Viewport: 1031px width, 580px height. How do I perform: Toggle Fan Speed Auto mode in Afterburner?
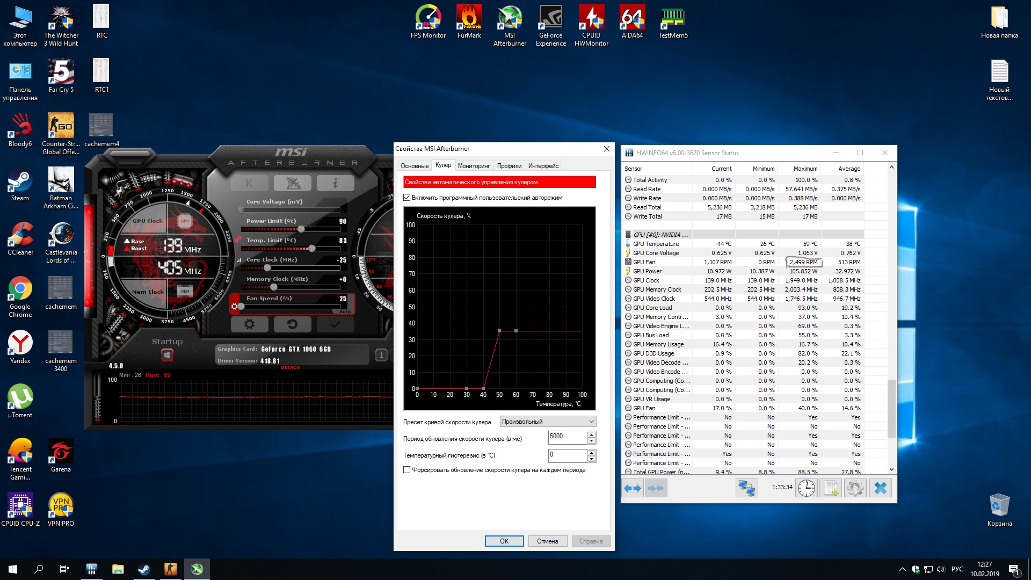(x=345, y=311)
